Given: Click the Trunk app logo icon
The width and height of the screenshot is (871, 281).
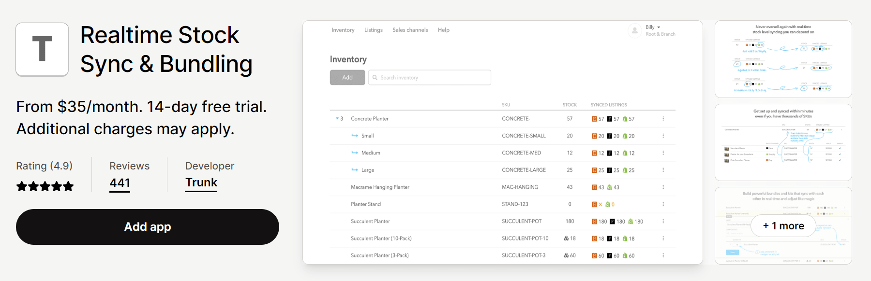Looking at the screenshot, I should (42, 49).
